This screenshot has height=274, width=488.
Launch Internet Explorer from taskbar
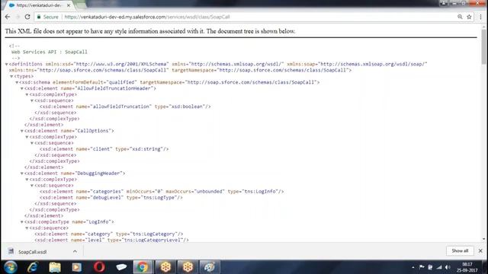pos(33,267)
